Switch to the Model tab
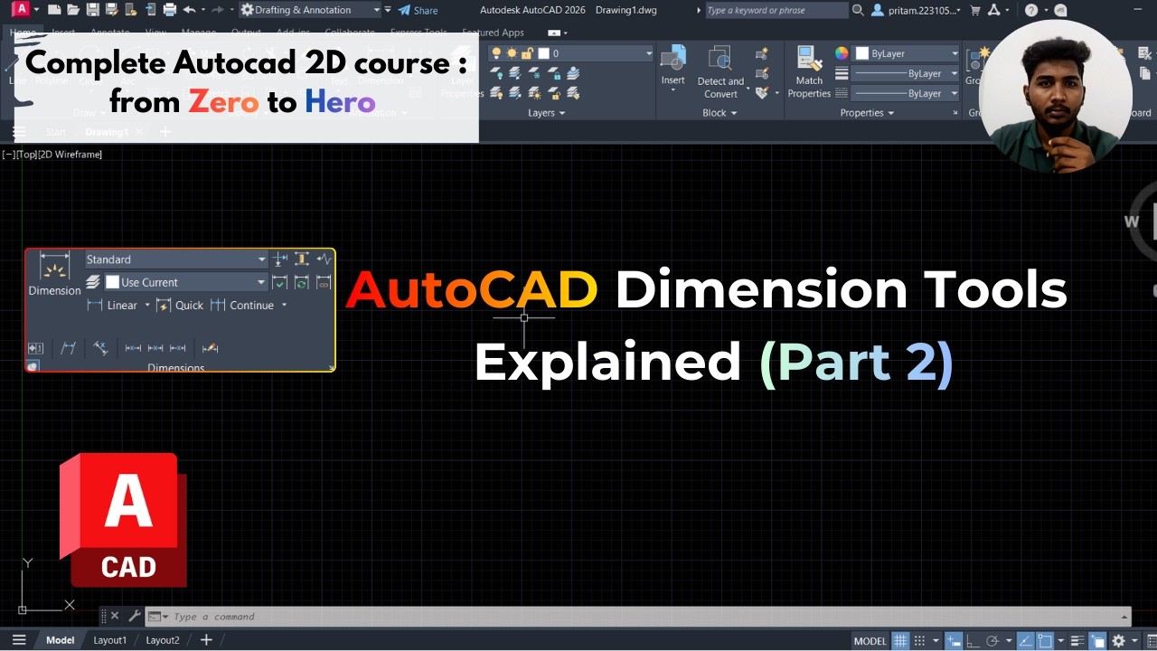The image size is (1157, 651). 60,640
